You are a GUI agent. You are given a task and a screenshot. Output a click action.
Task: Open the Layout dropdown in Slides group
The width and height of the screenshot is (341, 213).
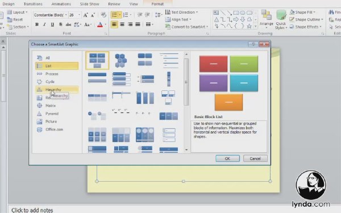pyautogui.click(x=18, y=12)
